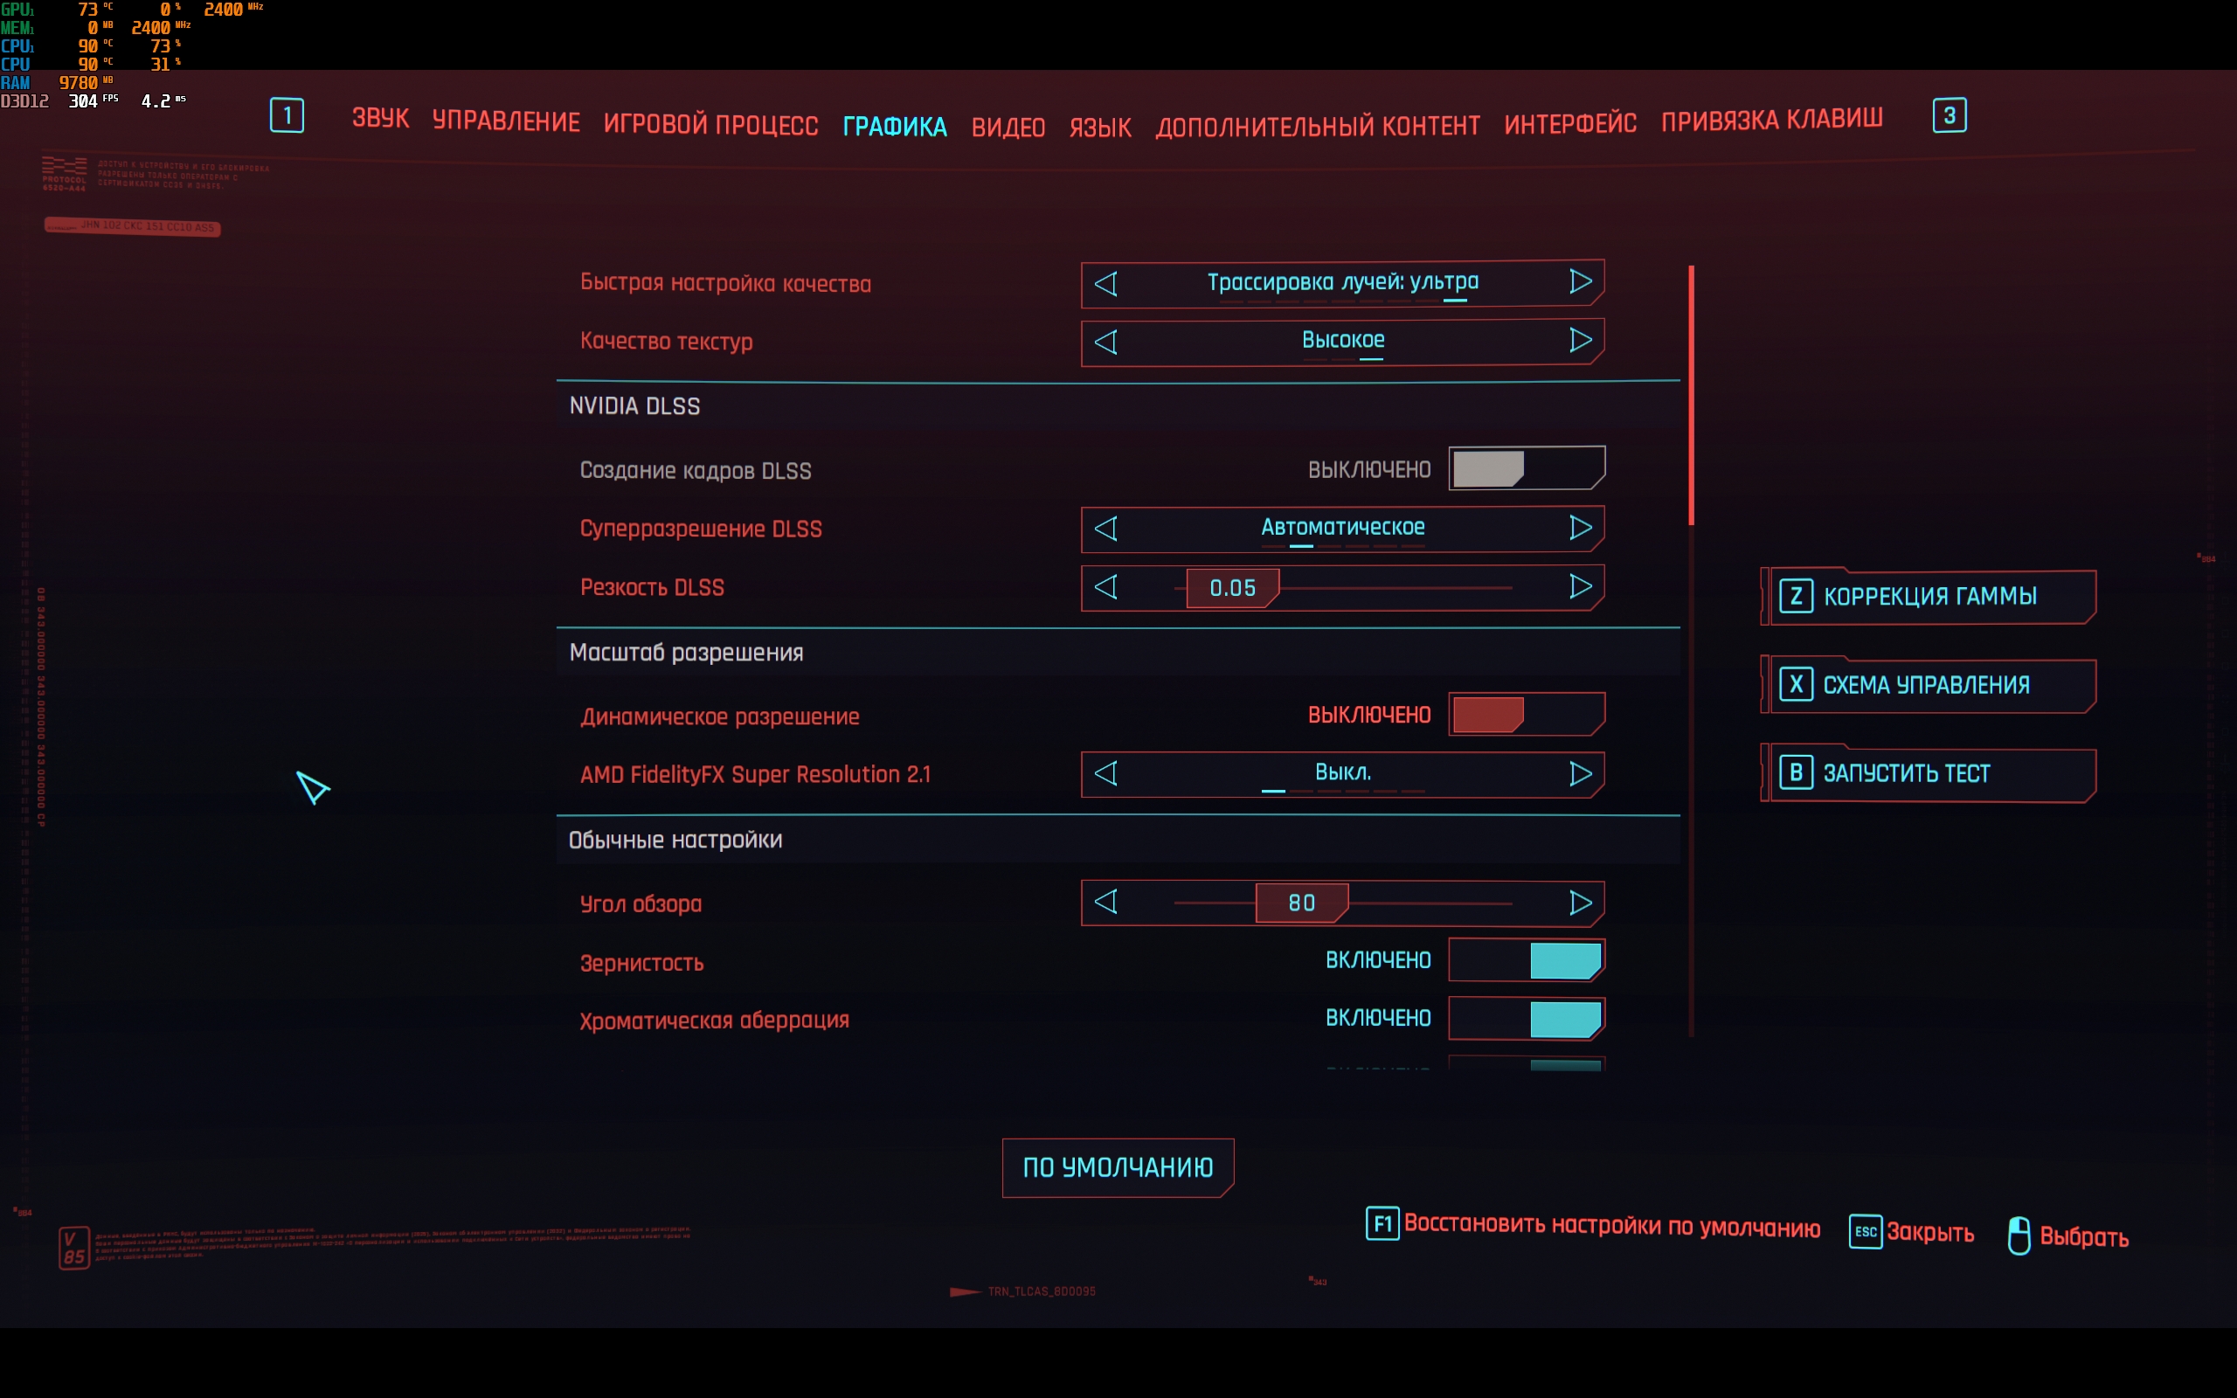Click the previous tab key icon 1
The image size is (2237, 1398).
tap(287, 115)
